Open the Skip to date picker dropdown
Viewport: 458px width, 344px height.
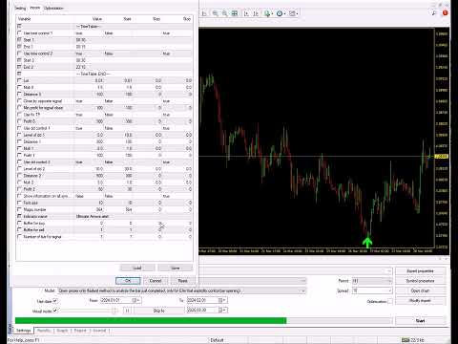pos(224,310)
